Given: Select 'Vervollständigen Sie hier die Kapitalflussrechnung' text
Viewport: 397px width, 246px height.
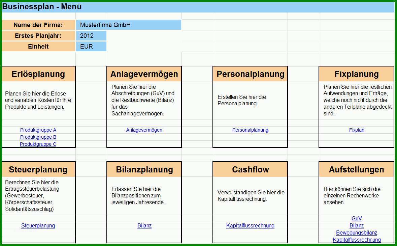Looking at the screenshot, I should 251,195.
